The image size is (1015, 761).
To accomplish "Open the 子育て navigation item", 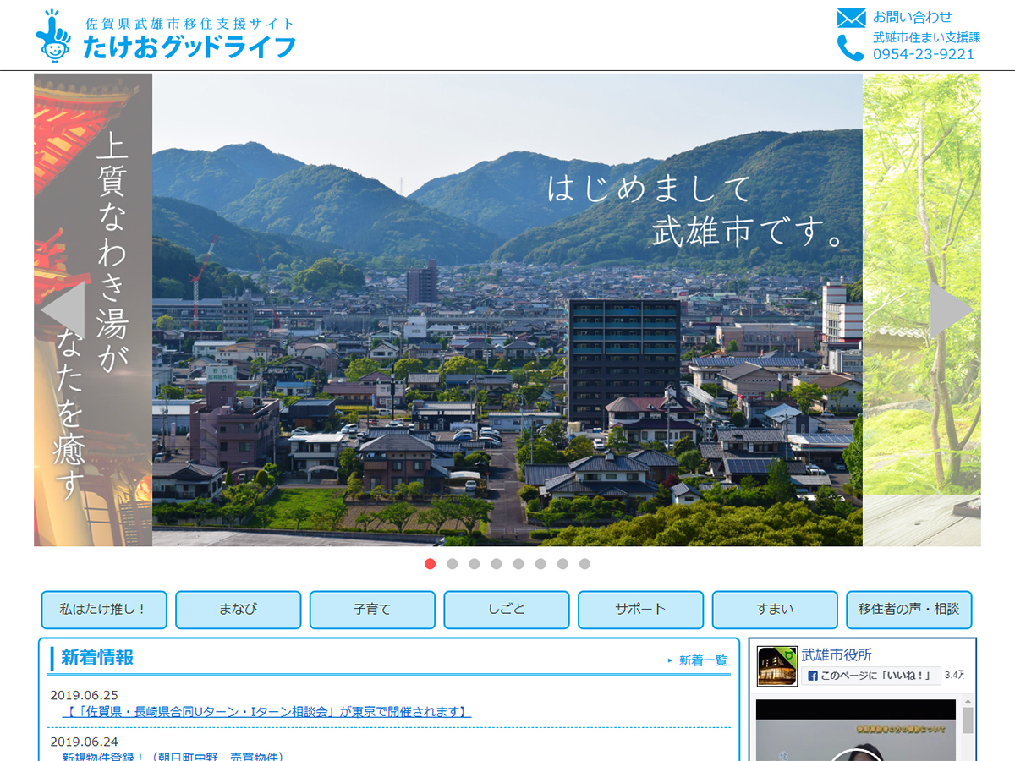I will coord(372,610).
